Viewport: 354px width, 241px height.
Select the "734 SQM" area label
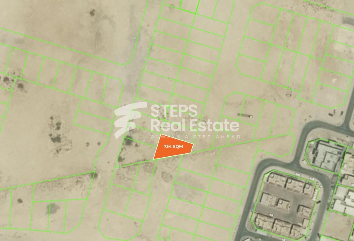pos(173,146)
